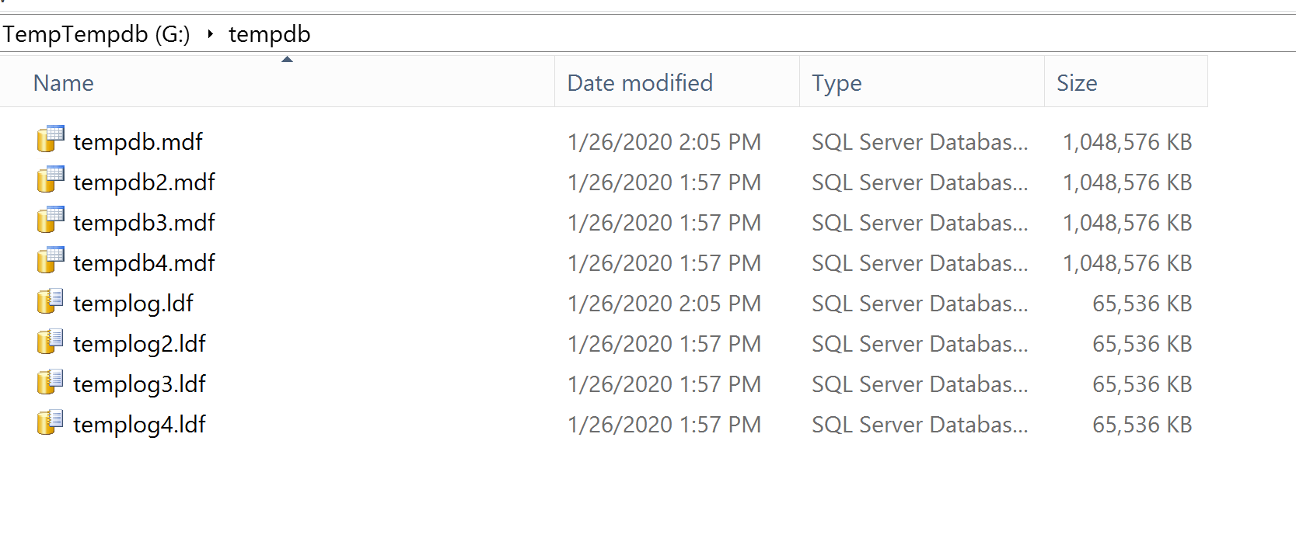
Task: Sort files by Size column header
Action: [x=1077, y=83]
